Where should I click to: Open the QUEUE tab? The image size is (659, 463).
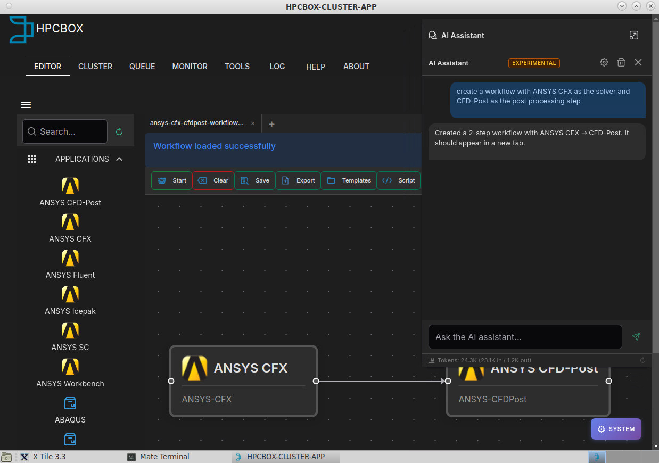[x=142, y=67]
